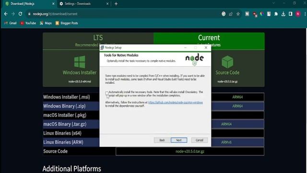This screenshot has height=173, width=307.
Task: Switch to Download | Node.js browser tab
Action: [x=29, y=4]
